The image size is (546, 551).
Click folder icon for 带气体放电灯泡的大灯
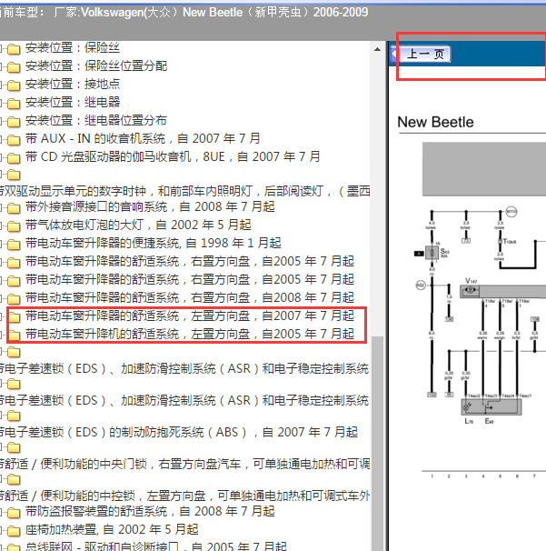[x=14, y=226]
